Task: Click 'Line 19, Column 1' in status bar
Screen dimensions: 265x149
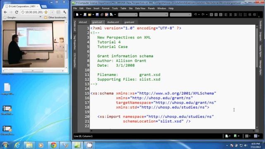Action: pos(83,136)
